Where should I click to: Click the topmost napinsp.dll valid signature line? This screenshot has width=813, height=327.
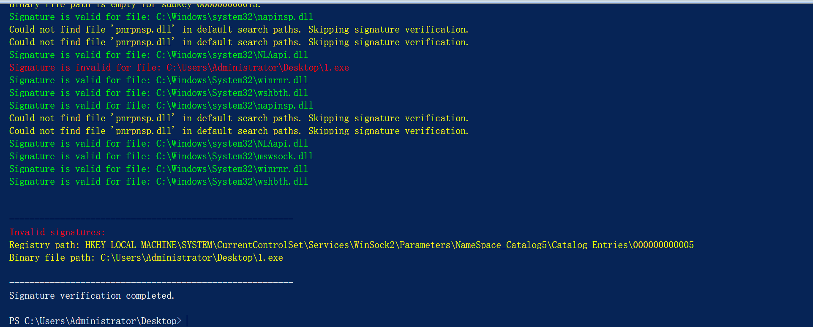(161, 17)
